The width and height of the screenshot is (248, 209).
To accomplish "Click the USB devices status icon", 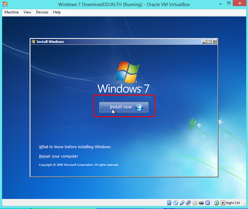I will click(182, 203).
